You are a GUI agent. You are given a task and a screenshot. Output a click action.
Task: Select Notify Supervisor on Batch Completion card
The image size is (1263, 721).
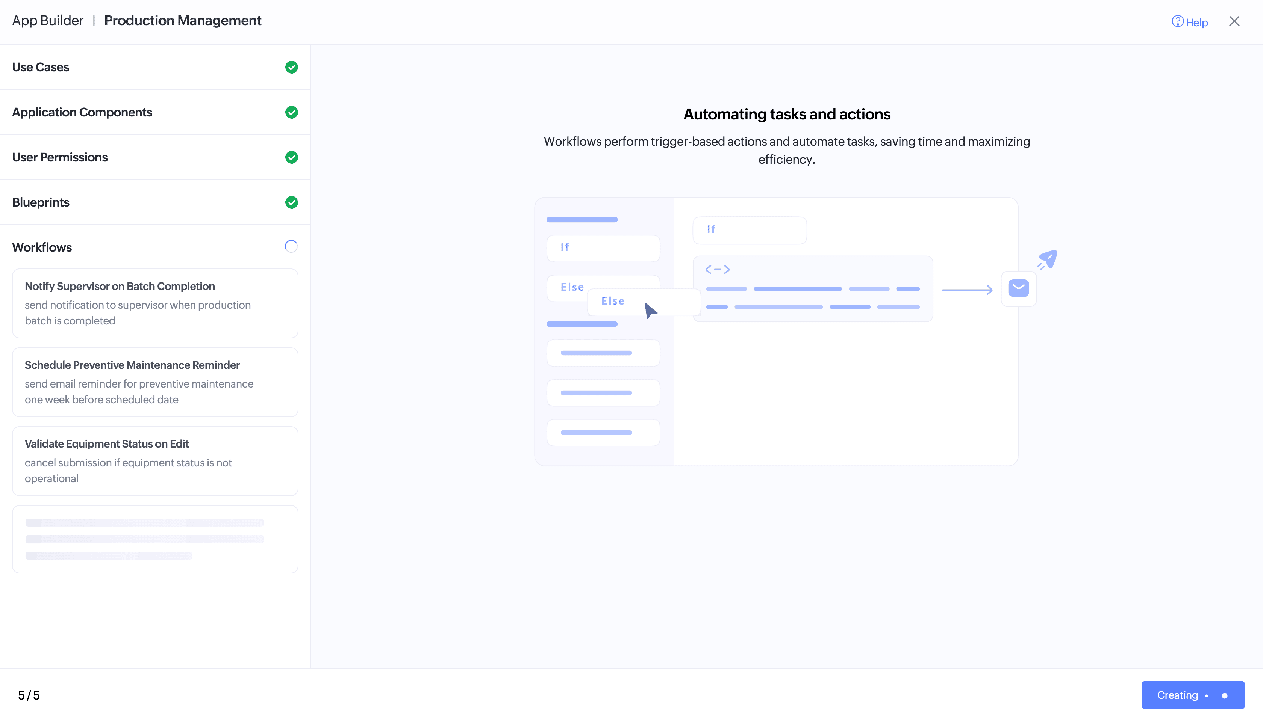click(x=154, y=303)
